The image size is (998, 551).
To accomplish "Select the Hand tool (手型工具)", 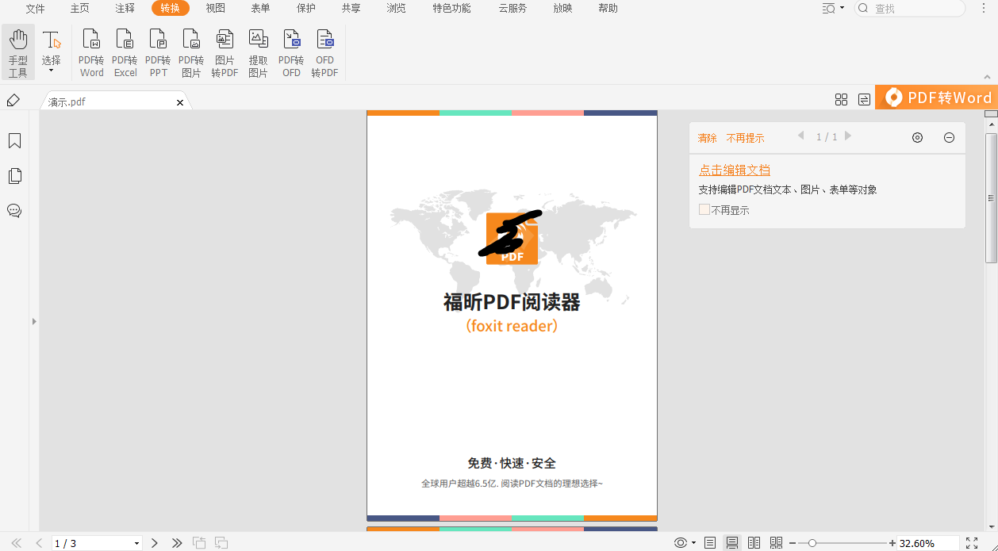I will pyautogui.click(x=18, y=53).
